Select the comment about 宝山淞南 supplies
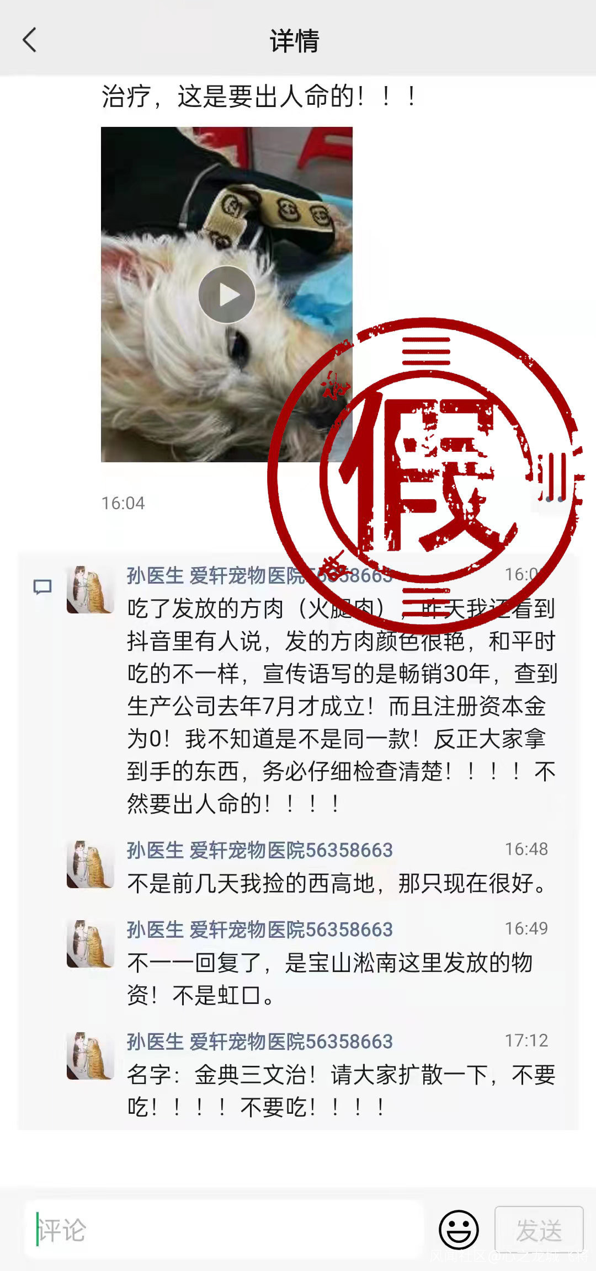 [330, 979]
